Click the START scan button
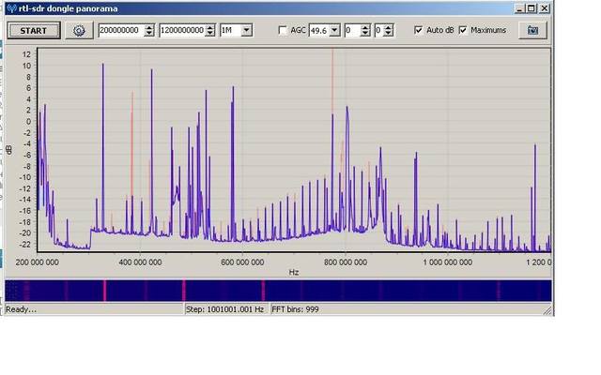The width and height of the screenshot is (601, 375). click(x=34, y=30)
